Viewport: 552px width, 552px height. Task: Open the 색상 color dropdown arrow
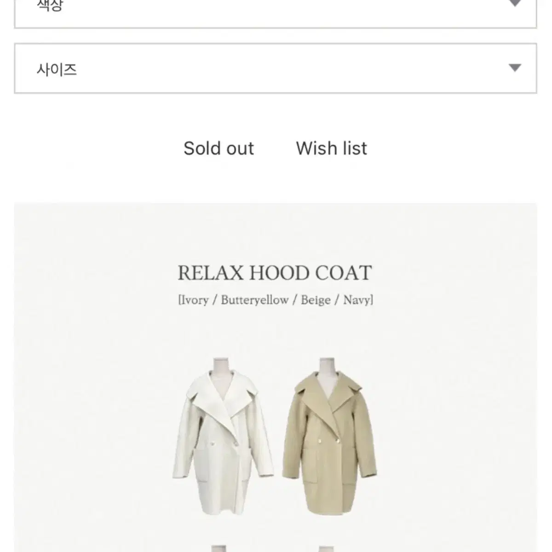515,3
